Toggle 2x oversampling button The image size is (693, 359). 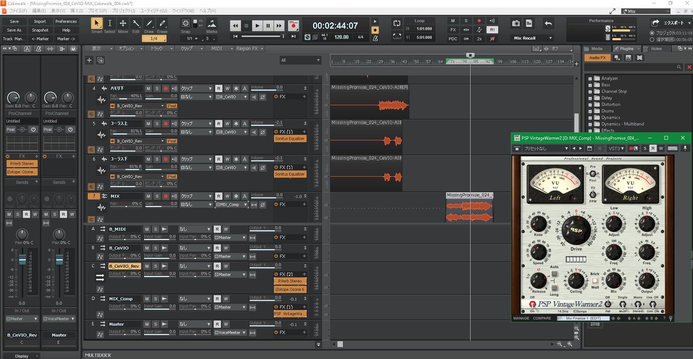click(479, 39)
